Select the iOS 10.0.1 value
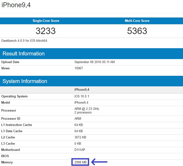Viewport: 183px width, 166px height. [82, 96]
